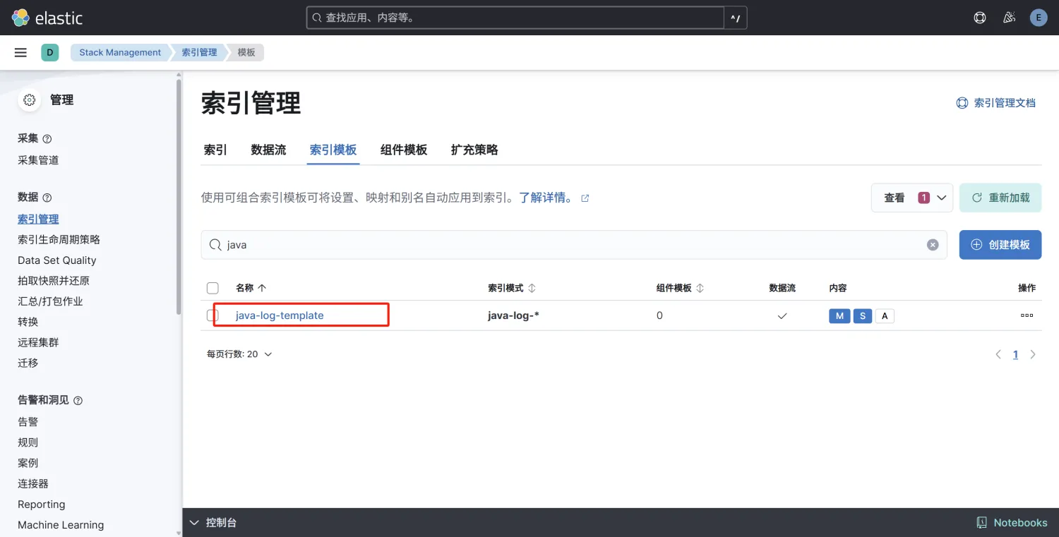
Task: Open the hamburger navigation menu
Action: (x=20, y=52)
